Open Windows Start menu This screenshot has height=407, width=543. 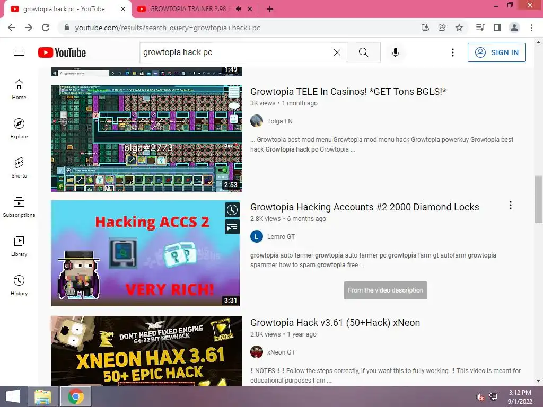pyautogui.click(x=13, y=396)
